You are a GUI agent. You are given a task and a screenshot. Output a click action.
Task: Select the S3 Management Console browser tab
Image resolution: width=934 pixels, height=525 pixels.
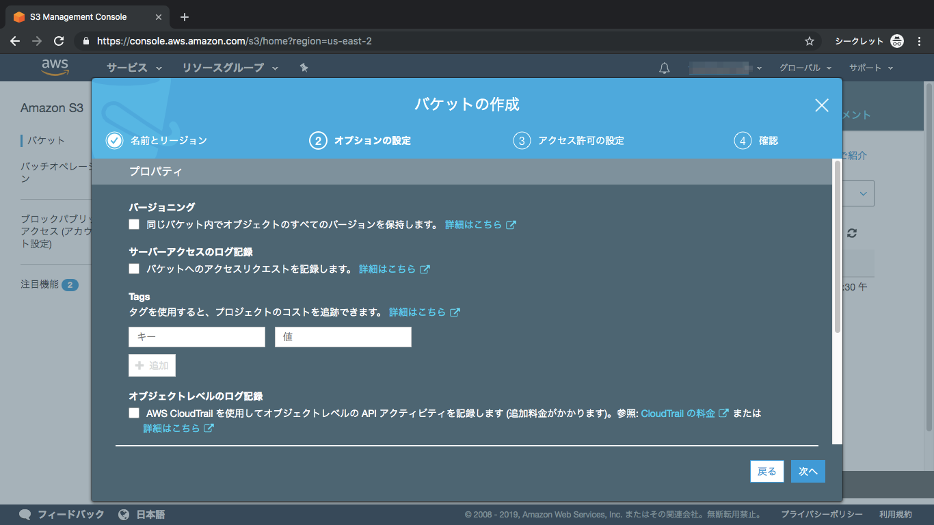click(86, 17)
